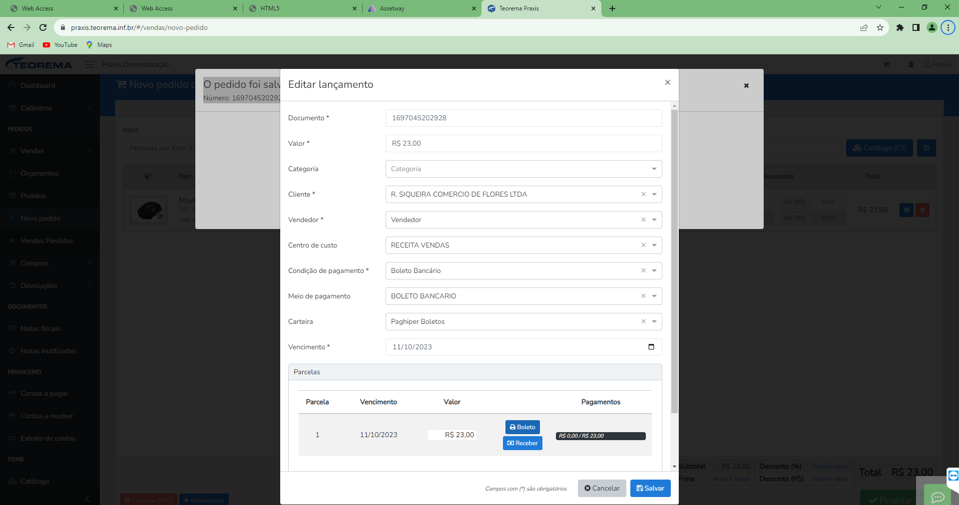The width and height of the screenshot is (959, 505).
Task: Expand the Meio de pagamento dropdown
Action: point(654,296)
